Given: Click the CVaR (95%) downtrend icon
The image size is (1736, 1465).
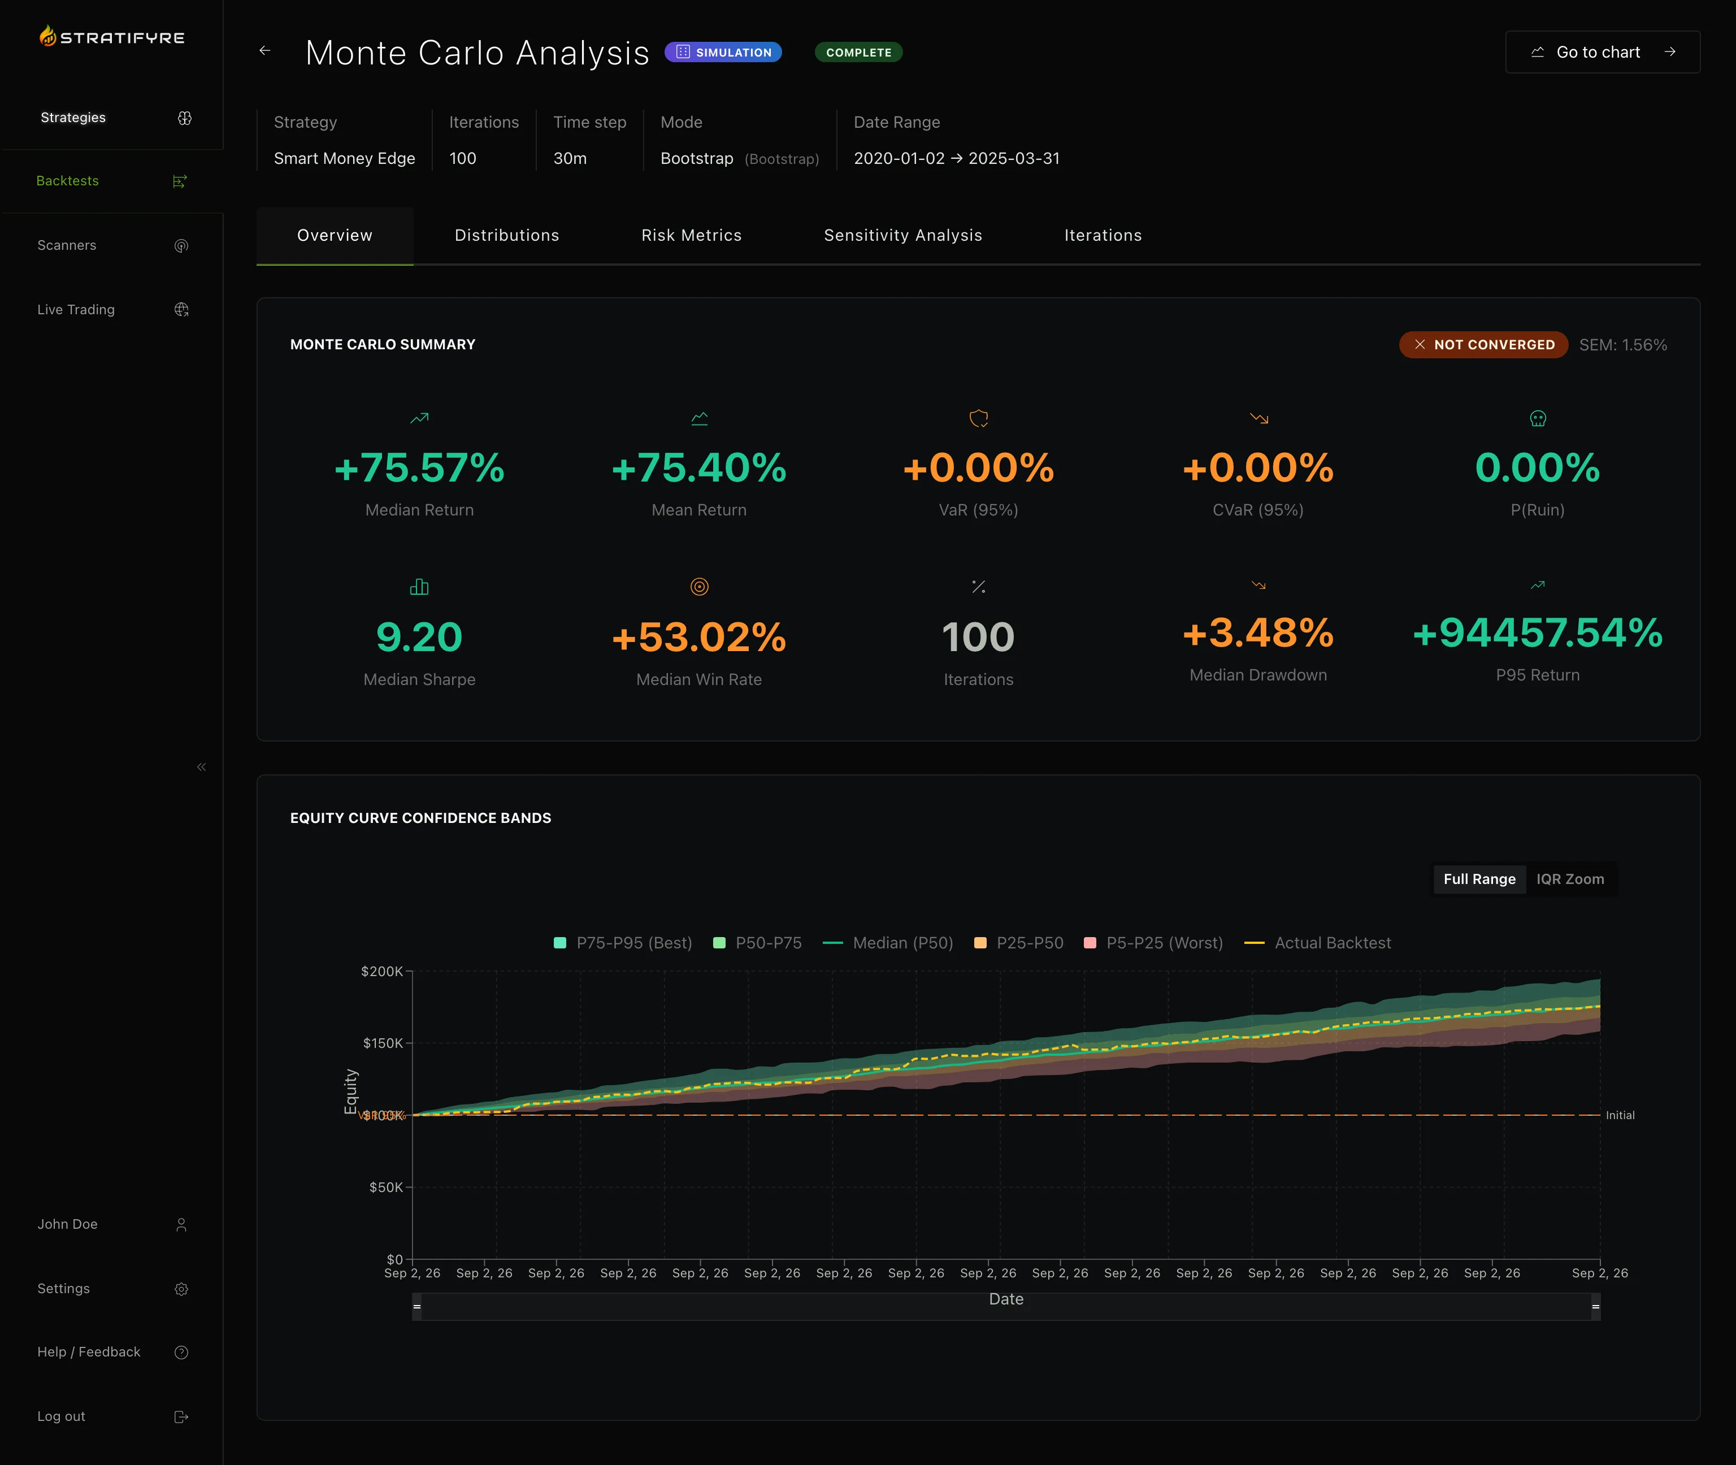Looking at the screenshot, I should pos(1258,419).
